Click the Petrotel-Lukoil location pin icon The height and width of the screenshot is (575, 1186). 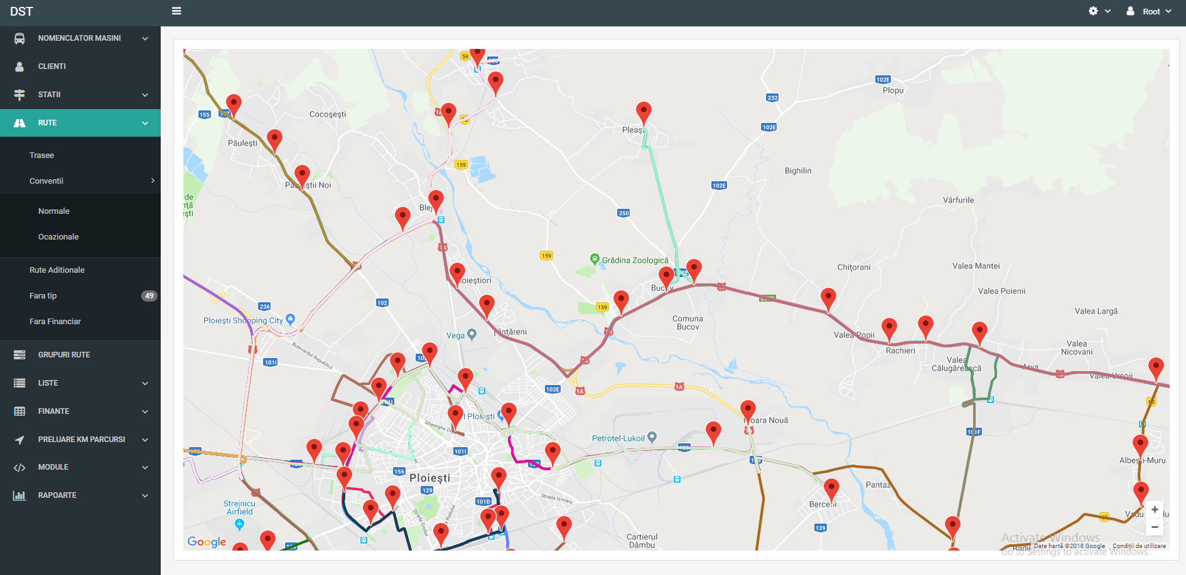[652, 437]
